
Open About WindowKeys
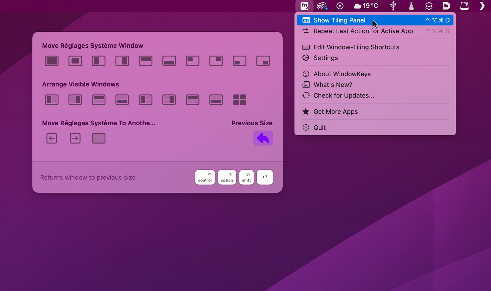tap(375, 74)
